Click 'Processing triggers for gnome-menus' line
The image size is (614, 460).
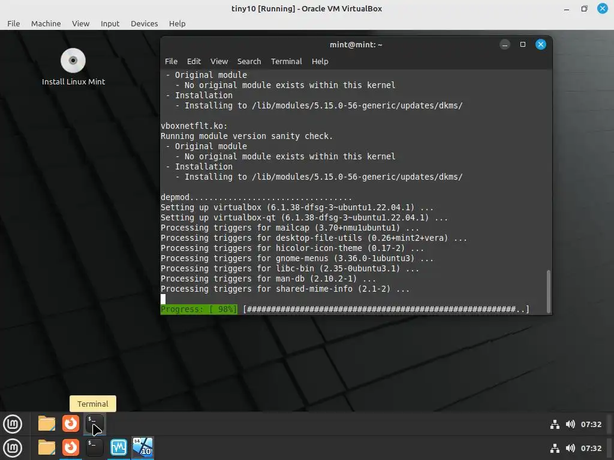tap(297, 258)
